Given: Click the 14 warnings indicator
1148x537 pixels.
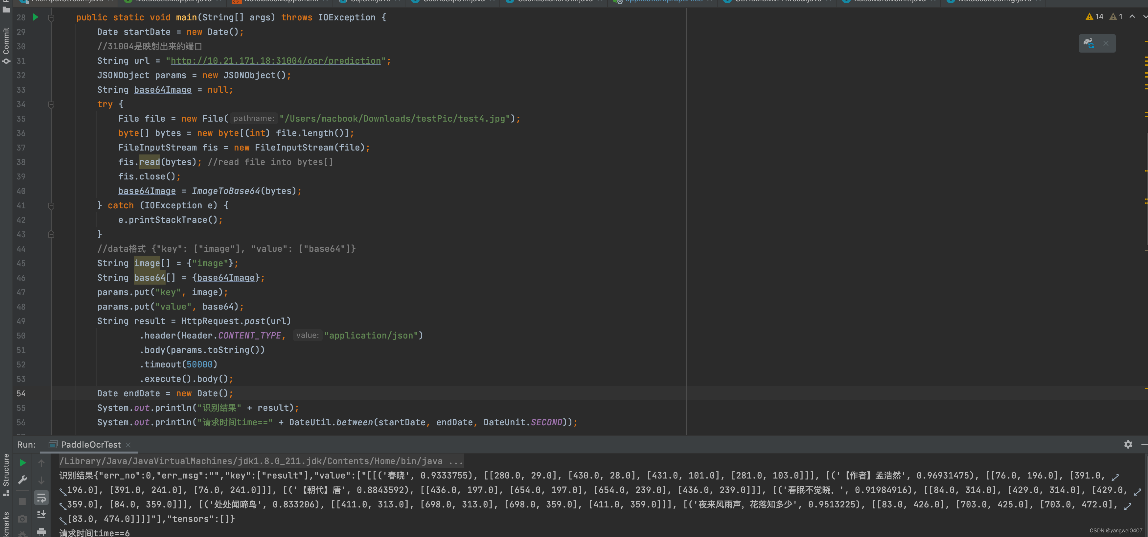Looking at the screenshot, I should 1094,16.
